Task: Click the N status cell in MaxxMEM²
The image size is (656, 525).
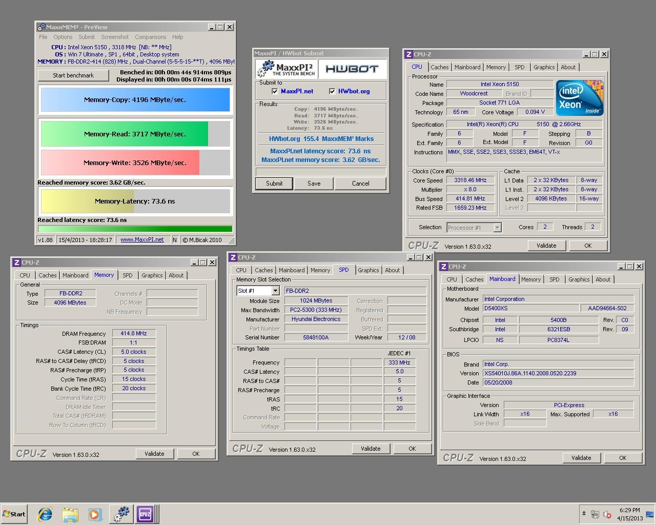Action: [175, 239]
